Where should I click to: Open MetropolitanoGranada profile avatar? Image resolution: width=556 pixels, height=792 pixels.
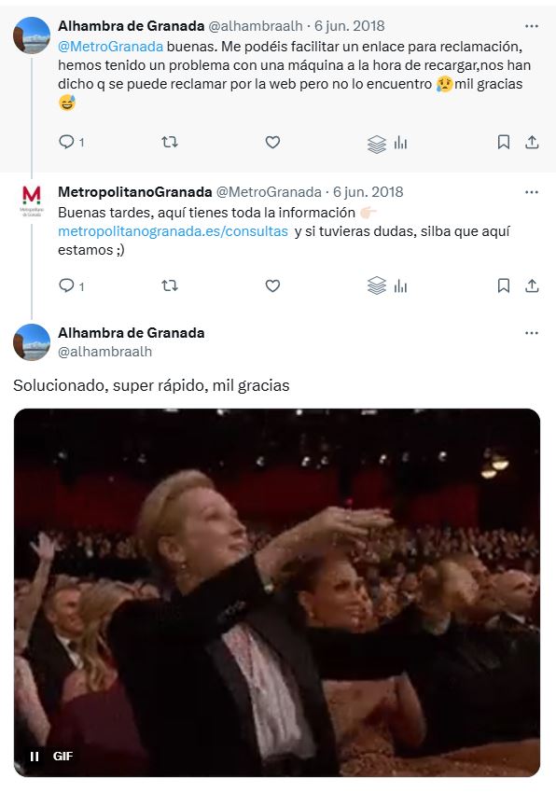pyautogui.click(x=32, y=201)
